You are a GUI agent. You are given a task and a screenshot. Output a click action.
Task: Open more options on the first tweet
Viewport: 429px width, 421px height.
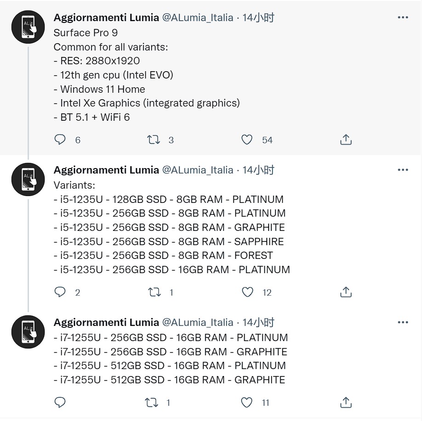403,17
